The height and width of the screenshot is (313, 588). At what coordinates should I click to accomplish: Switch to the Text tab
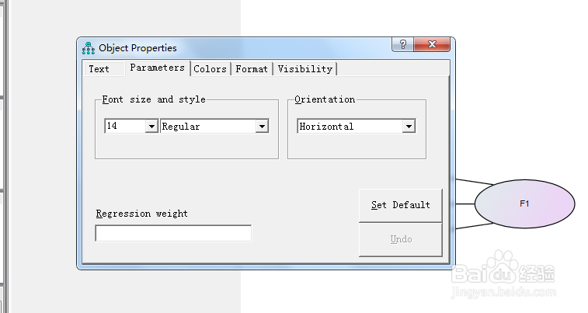coord(99,69)
